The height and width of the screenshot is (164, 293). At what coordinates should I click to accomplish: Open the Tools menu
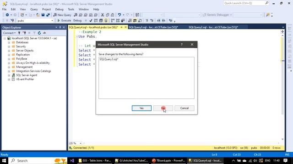(71, 9)
